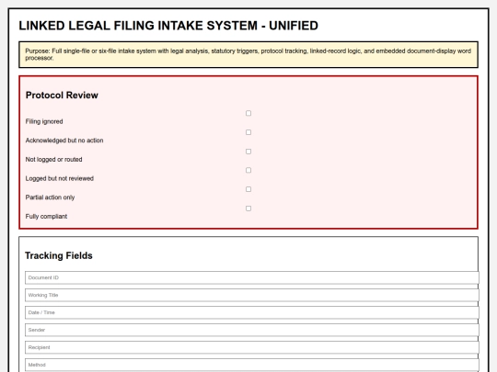The width and height of the screenshot is (497, 372).
Task: Click the Linked Legal Filing Intake System title
Action: coord(168,26)
